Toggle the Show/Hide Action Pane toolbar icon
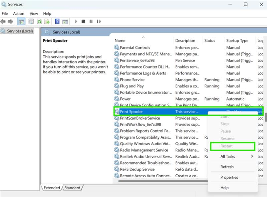267x197 pixels. click(x=65, y=21)
